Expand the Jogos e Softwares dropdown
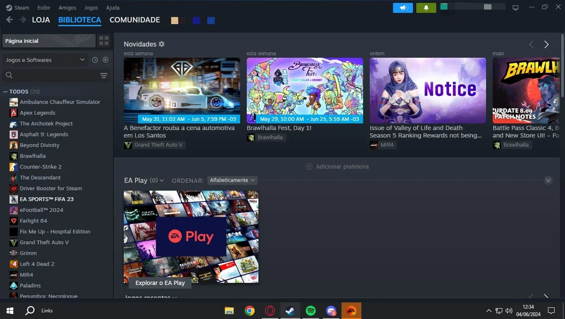Screen dimensions: 565x319 [45, 60]
